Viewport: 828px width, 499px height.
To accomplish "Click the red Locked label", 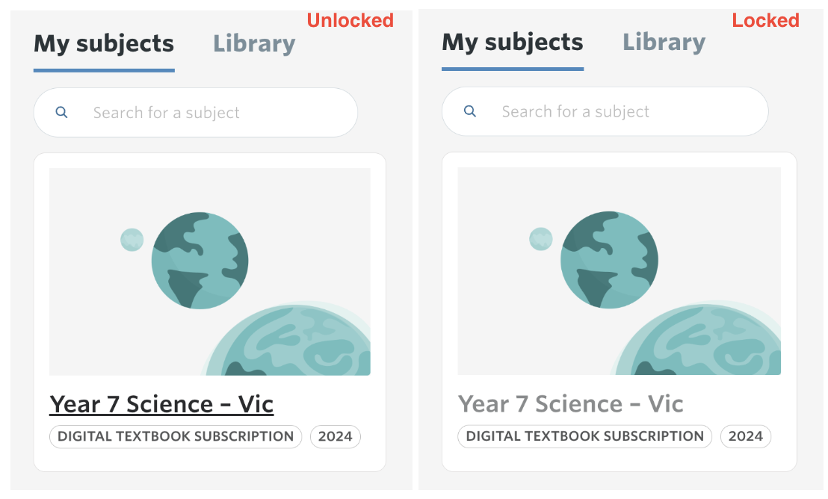I will (x=766, y=21).
